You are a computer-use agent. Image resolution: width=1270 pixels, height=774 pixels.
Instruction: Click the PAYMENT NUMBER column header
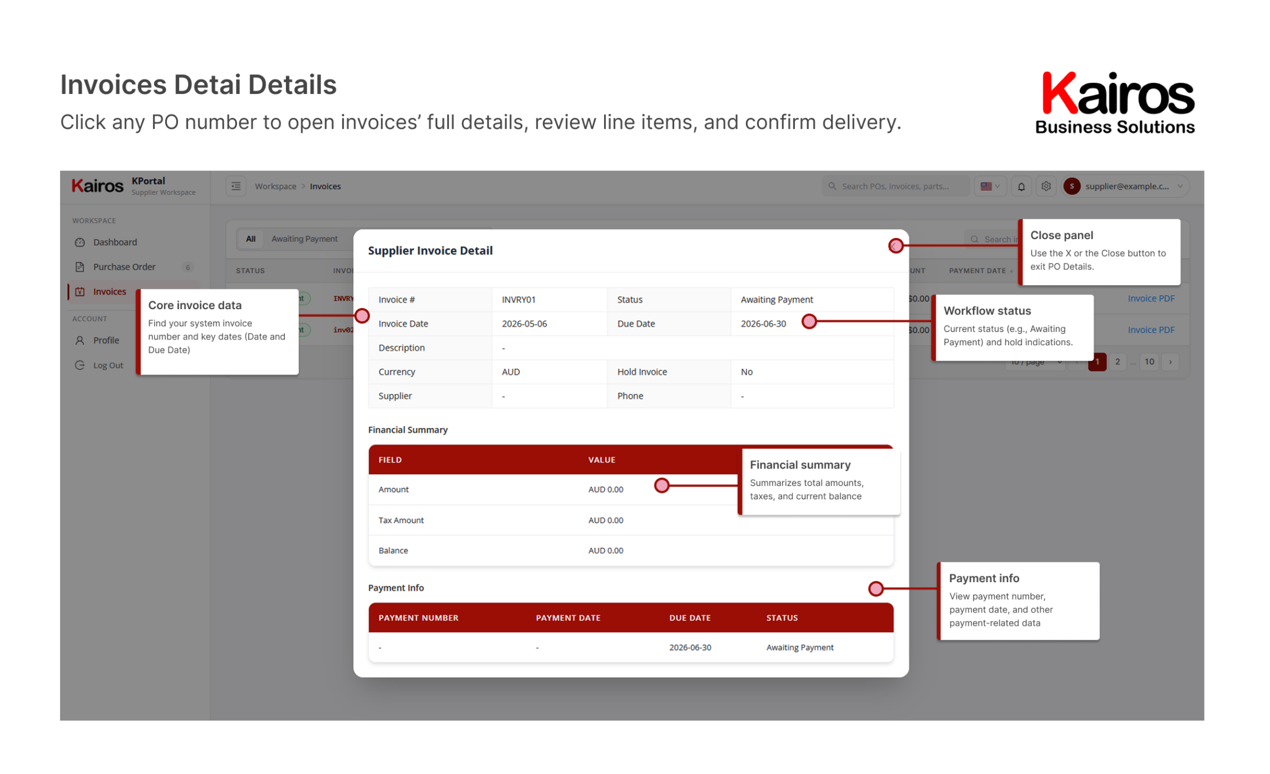click(x=418, y=618)
